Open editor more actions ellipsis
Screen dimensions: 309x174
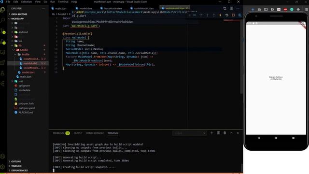click(238, 8)
